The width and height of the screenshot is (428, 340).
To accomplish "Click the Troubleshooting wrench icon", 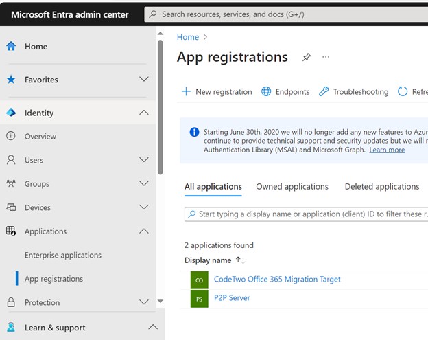I will tap(324, 91).
